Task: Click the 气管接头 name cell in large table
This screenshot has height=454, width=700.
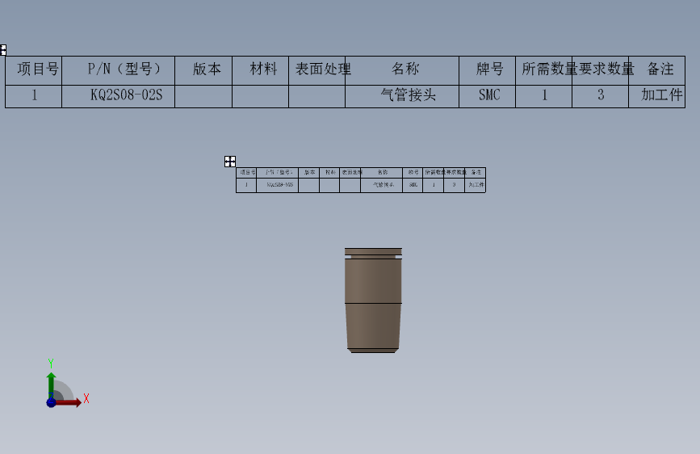Action: click(402, 96)
